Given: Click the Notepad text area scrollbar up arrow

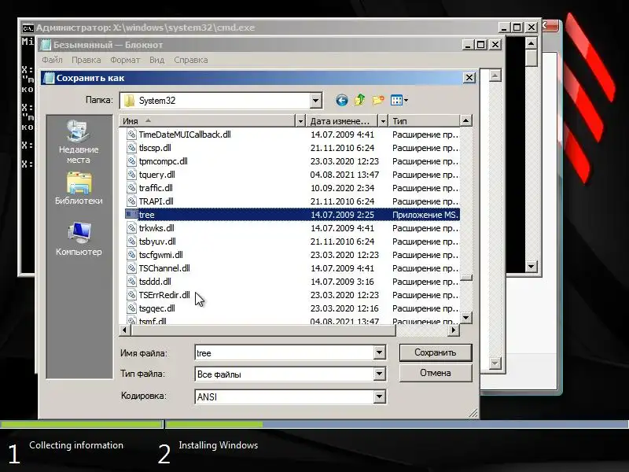Looking at the screenshot, I should tap(495, 76).
